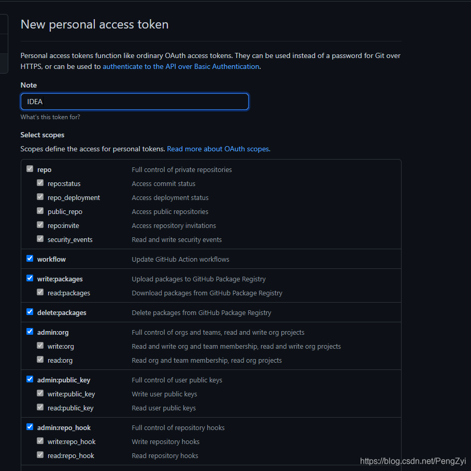Toggle the repo:status checkbox
Viewport: 471px width, 471px height.
40,183
